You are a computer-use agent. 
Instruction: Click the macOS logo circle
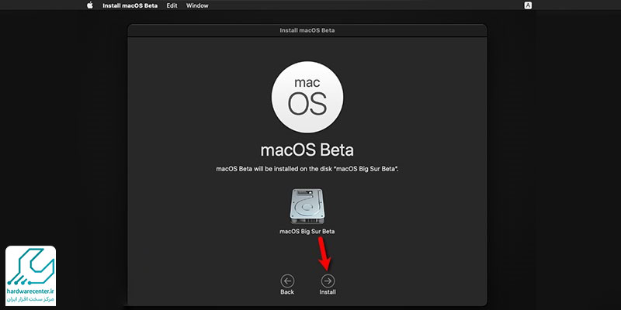click(x=307, y=97)
